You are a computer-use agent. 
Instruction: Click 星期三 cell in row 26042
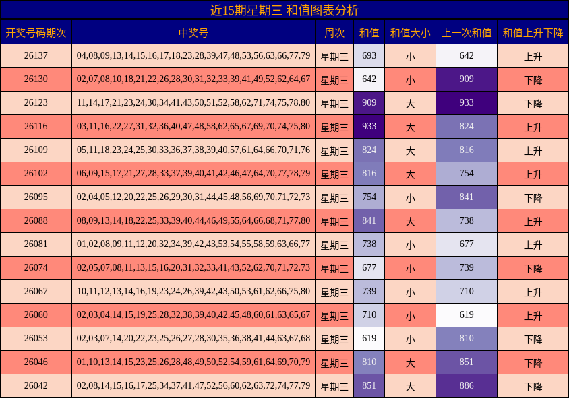point(334,387)
